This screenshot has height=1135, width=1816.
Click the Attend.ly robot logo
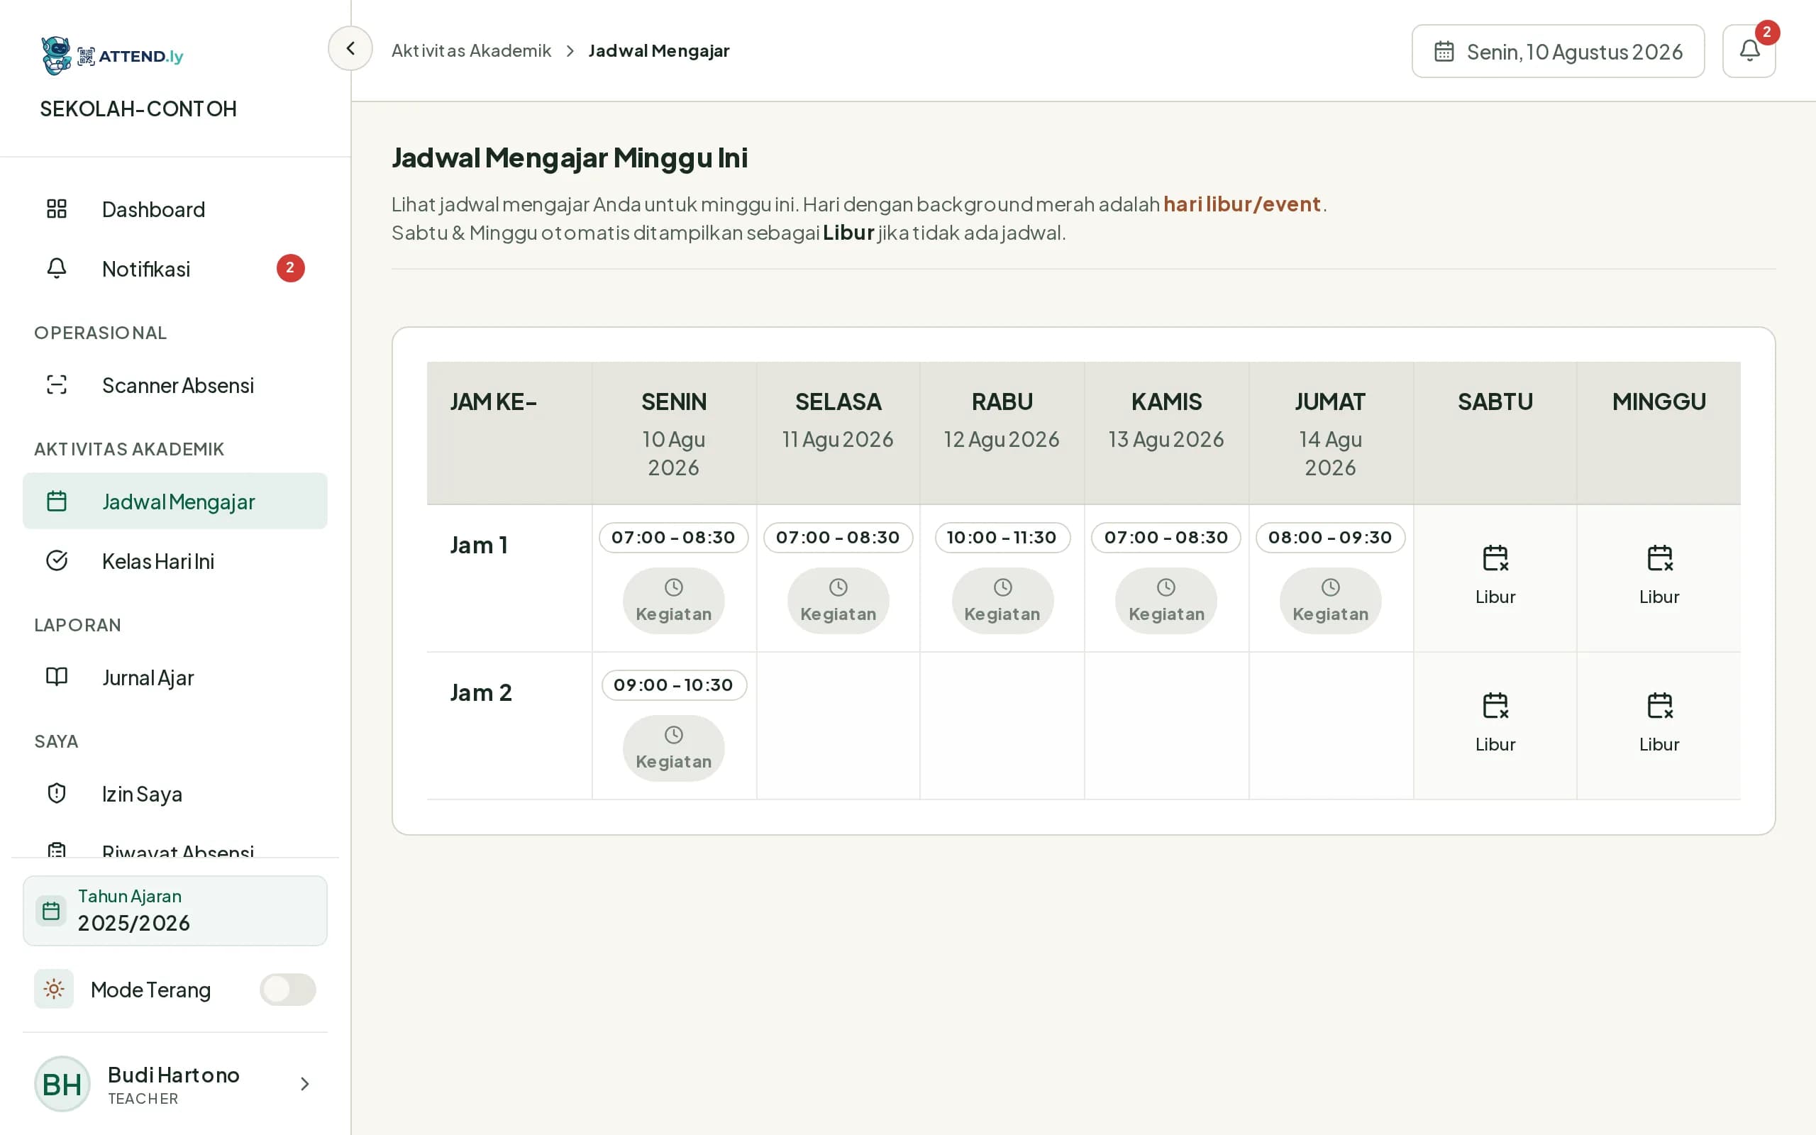click(x=56, y=55)
